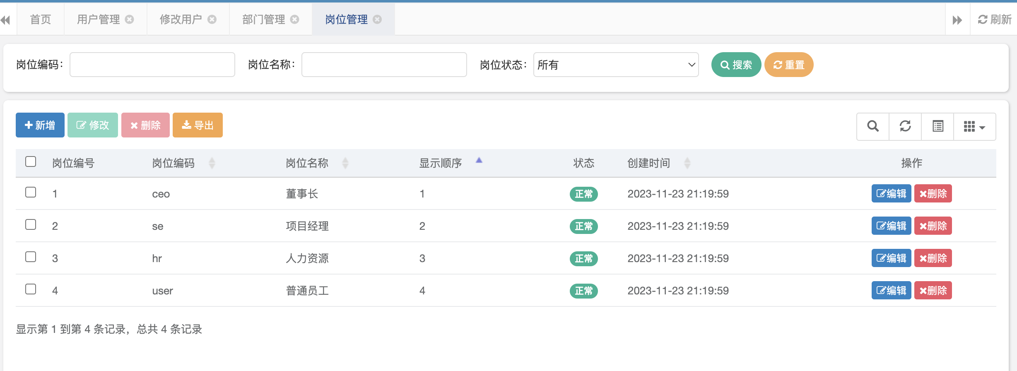Open the columns grid dropdown

tap(974, 126)
